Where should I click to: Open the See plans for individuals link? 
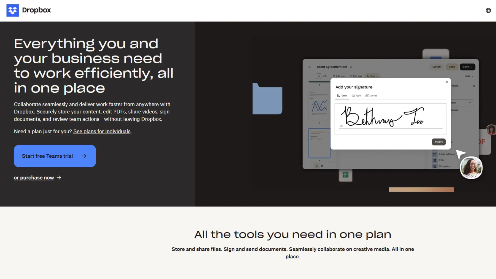[x=102, y=131]
